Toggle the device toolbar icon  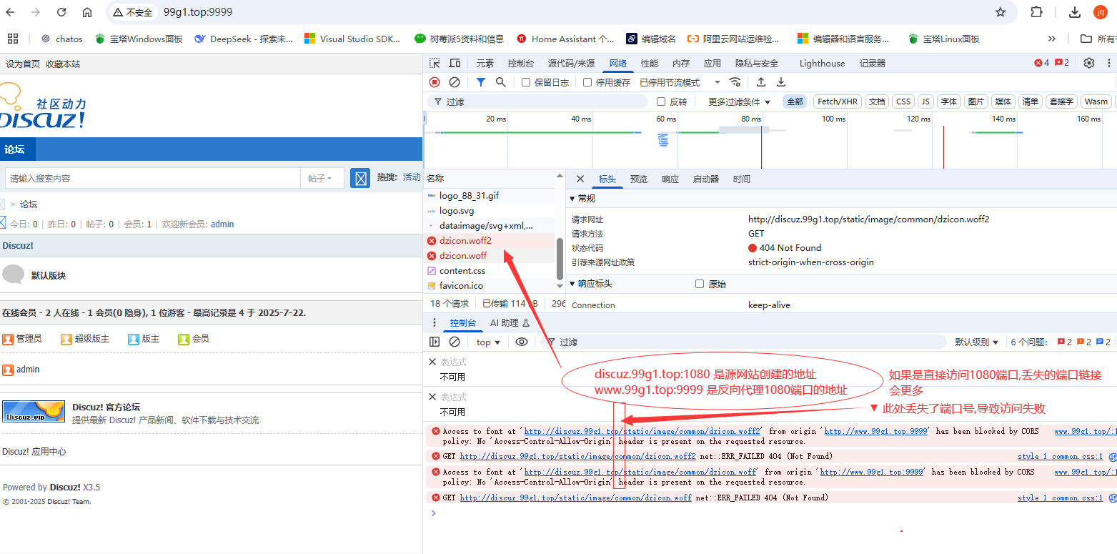pos(455,63)
